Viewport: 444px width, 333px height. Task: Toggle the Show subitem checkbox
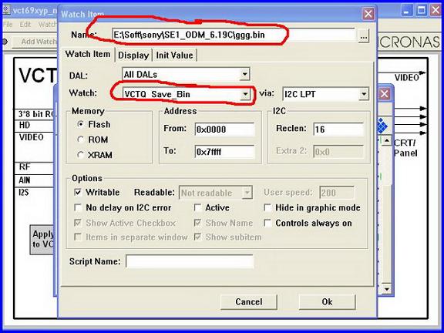tap(197, 237)
